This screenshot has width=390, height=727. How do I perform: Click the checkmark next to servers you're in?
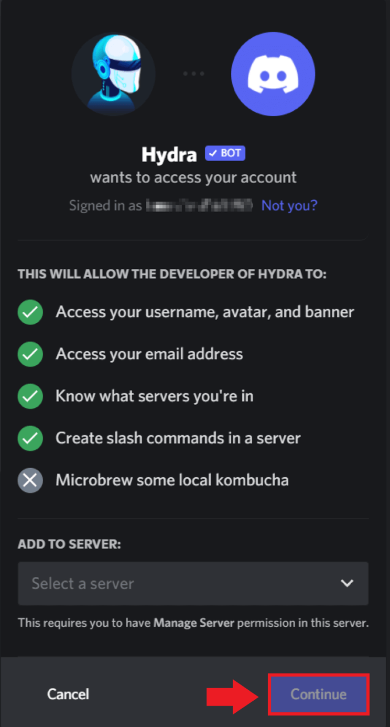point(30,396)
